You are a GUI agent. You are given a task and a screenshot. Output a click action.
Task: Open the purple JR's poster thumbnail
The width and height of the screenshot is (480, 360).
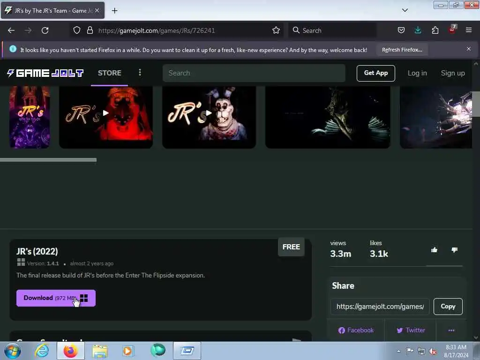tap(30, 117)
